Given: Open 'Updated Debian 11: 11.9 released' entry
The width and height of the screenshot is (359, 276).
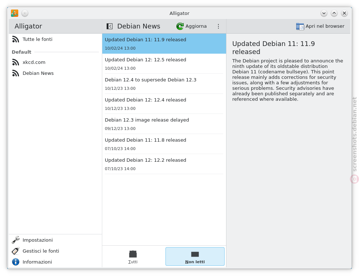Looking at the screenshot, I should [x=164, y=44].
